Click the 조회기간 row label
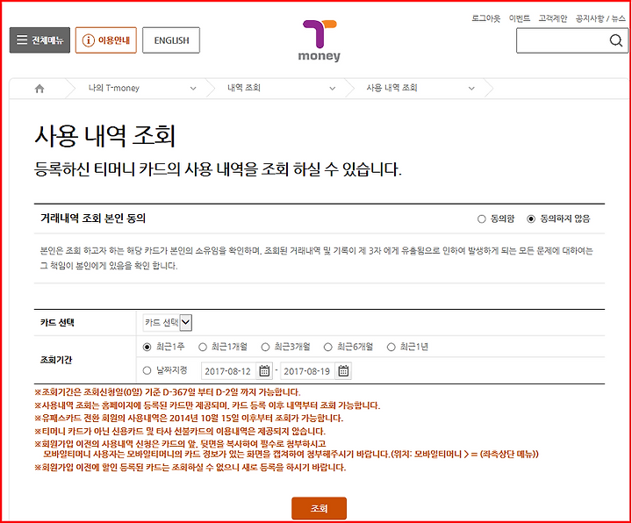Image resolution: width=632 pixels, height=523 pixels. pos(56,360)
